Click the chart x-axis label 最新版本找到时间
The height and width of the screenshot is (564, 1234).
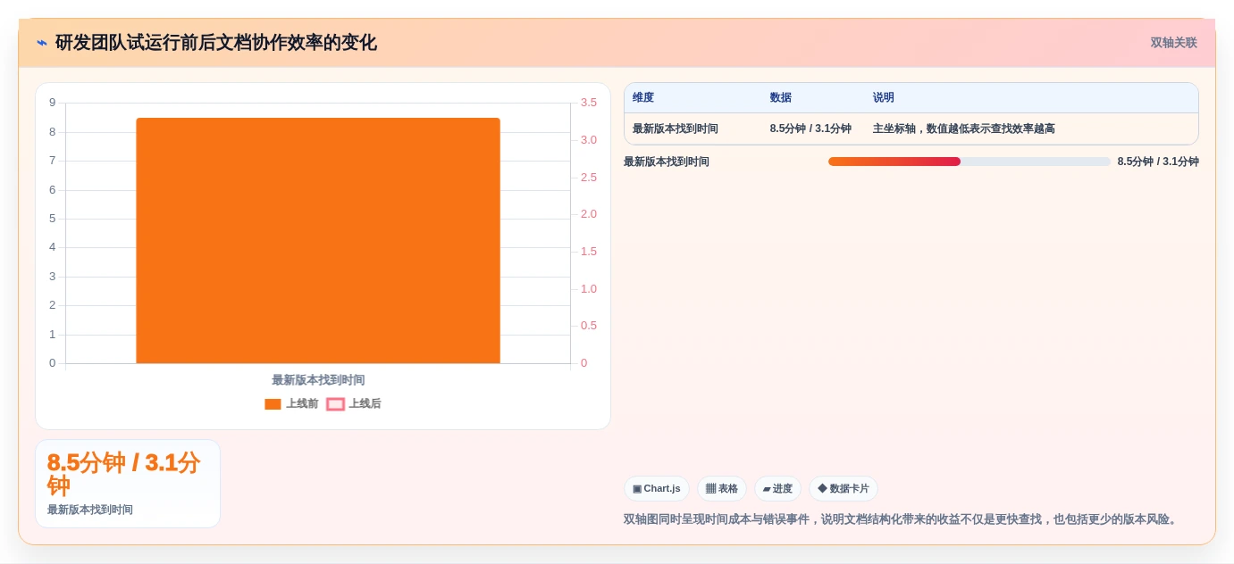(x=318, y=380)
